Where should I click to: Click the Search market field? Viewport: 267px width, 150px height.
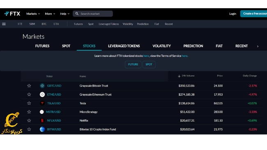pos(93,14)
